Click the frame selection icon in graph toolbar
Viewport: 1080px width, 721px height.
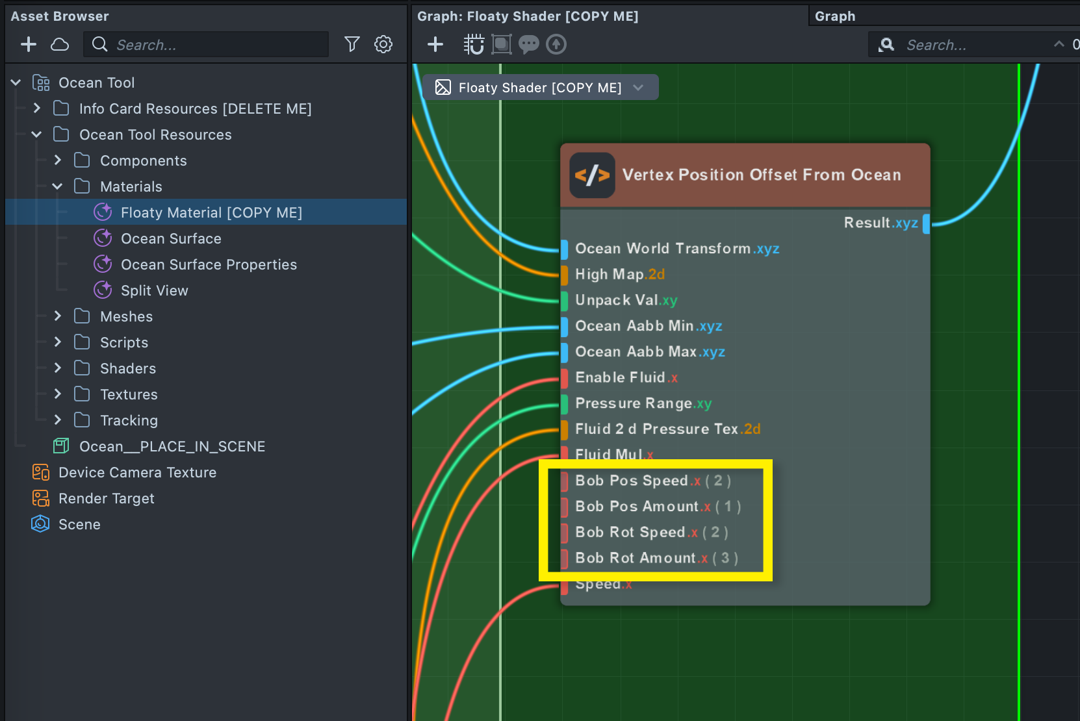pyautogui.click(x=501, y=44)
